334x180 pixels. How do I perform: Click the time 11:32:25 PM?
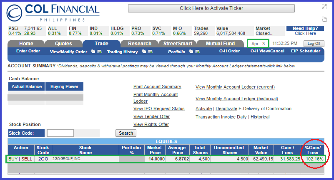tap(285, 44)
